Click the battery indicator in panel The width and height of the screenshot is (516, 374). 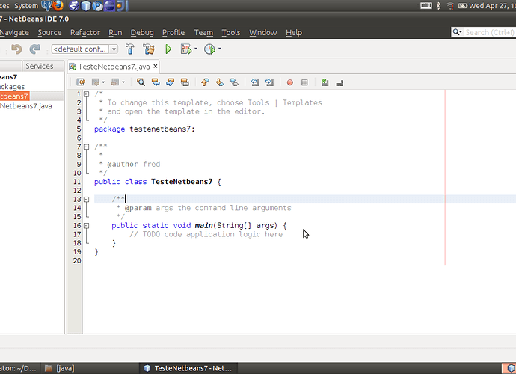pos(462,5)
